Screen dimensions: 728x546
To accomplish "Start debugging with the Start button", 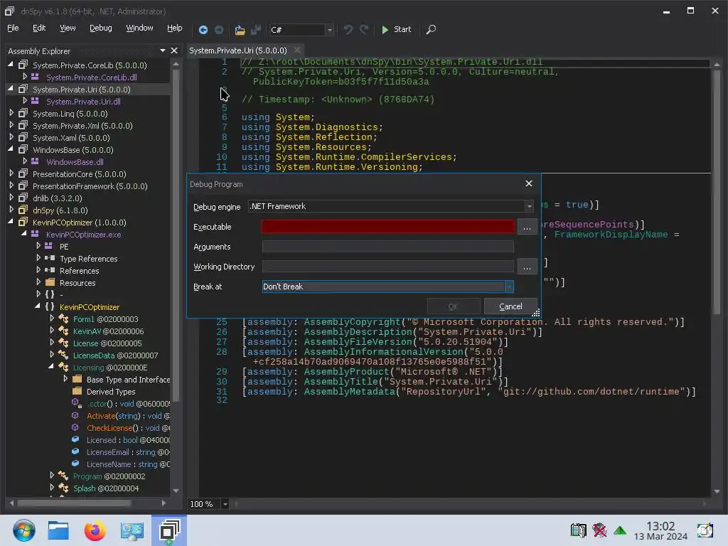I will click(x=396, y=29).
